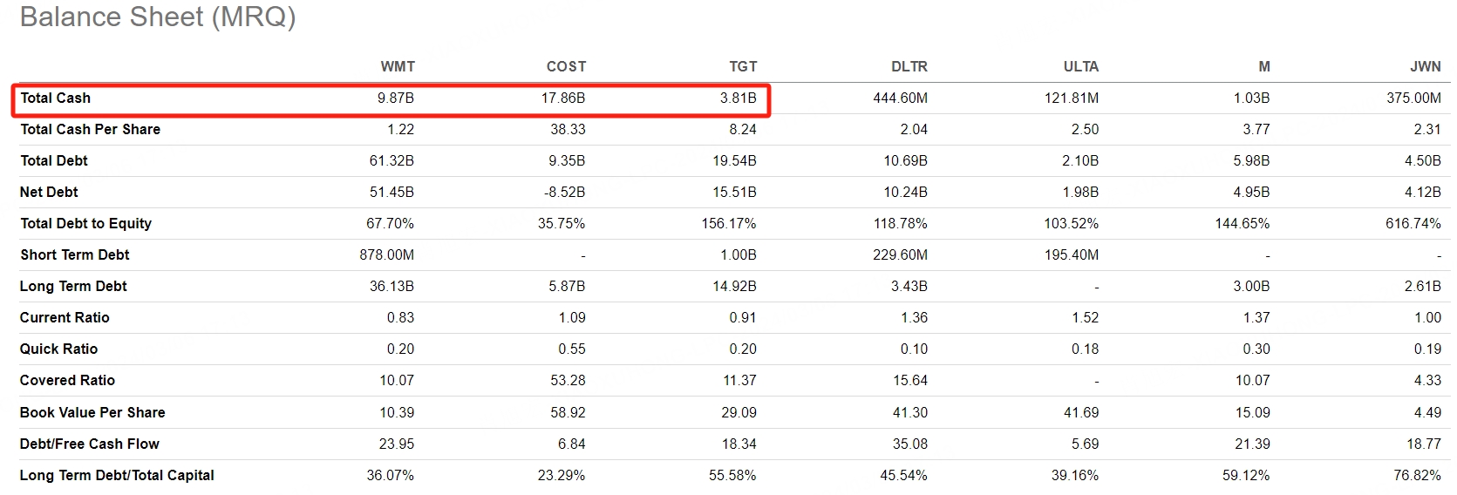
Task: Click the JWN ticker header
Action: click(x=1425, y=66)
